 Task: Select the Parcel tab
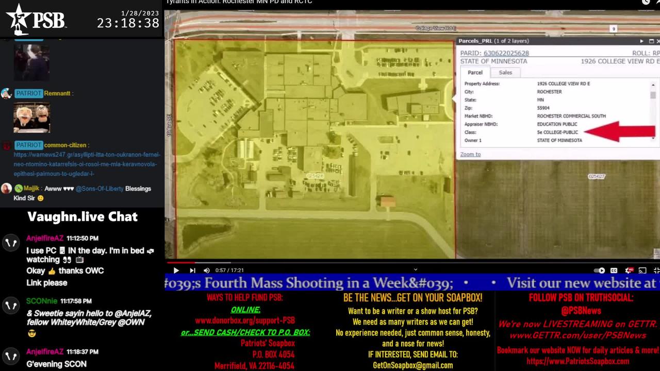(x=475, y=73)
